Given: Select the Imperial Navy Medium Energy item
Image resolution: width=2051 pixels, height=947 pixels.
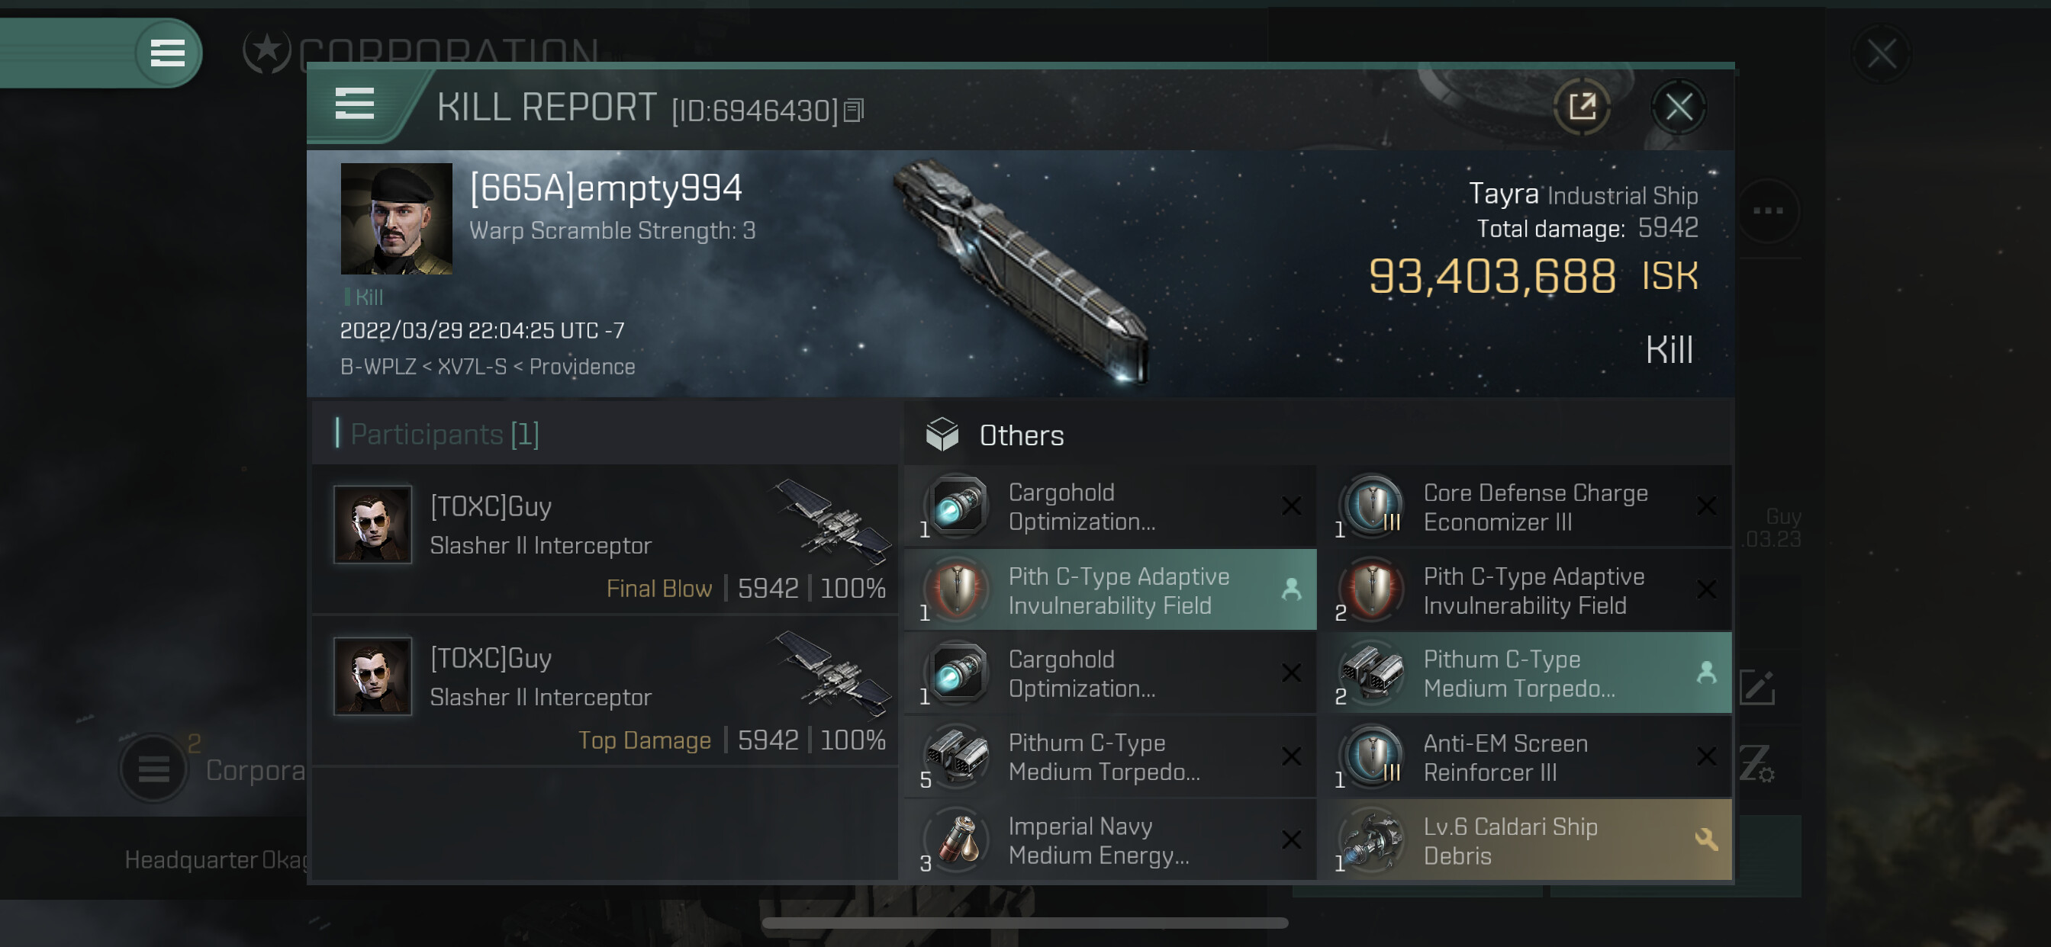Looking at the screenshot, I should (x=1111, y=840).
